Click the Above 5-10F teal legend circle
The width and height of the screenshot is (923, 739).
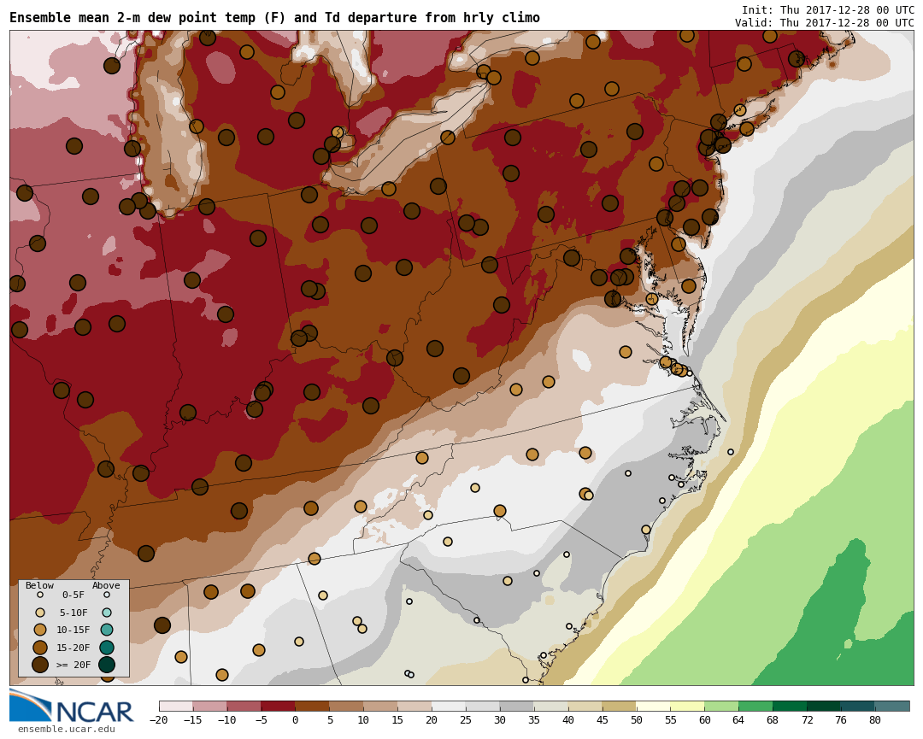107,613
